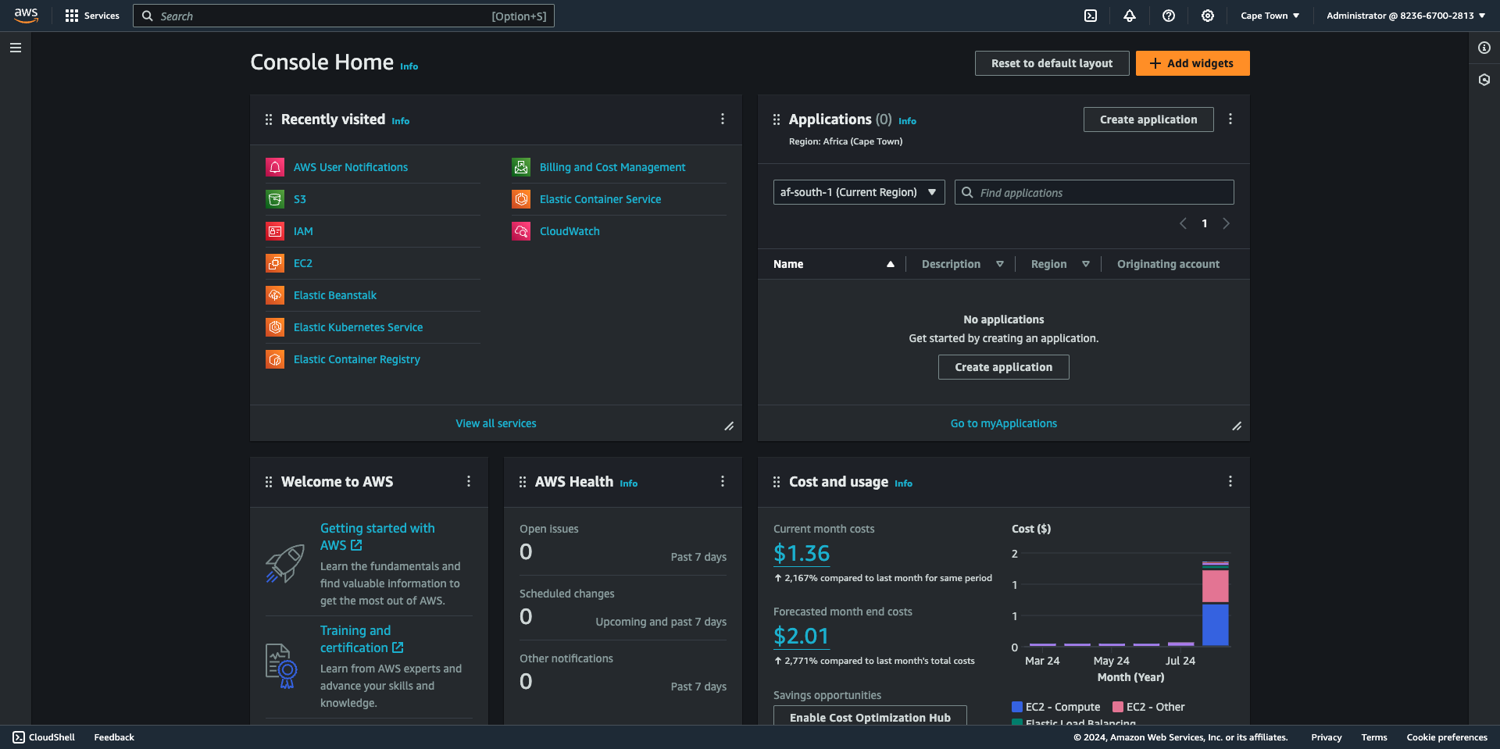Click Create application under No applications

1004,367
